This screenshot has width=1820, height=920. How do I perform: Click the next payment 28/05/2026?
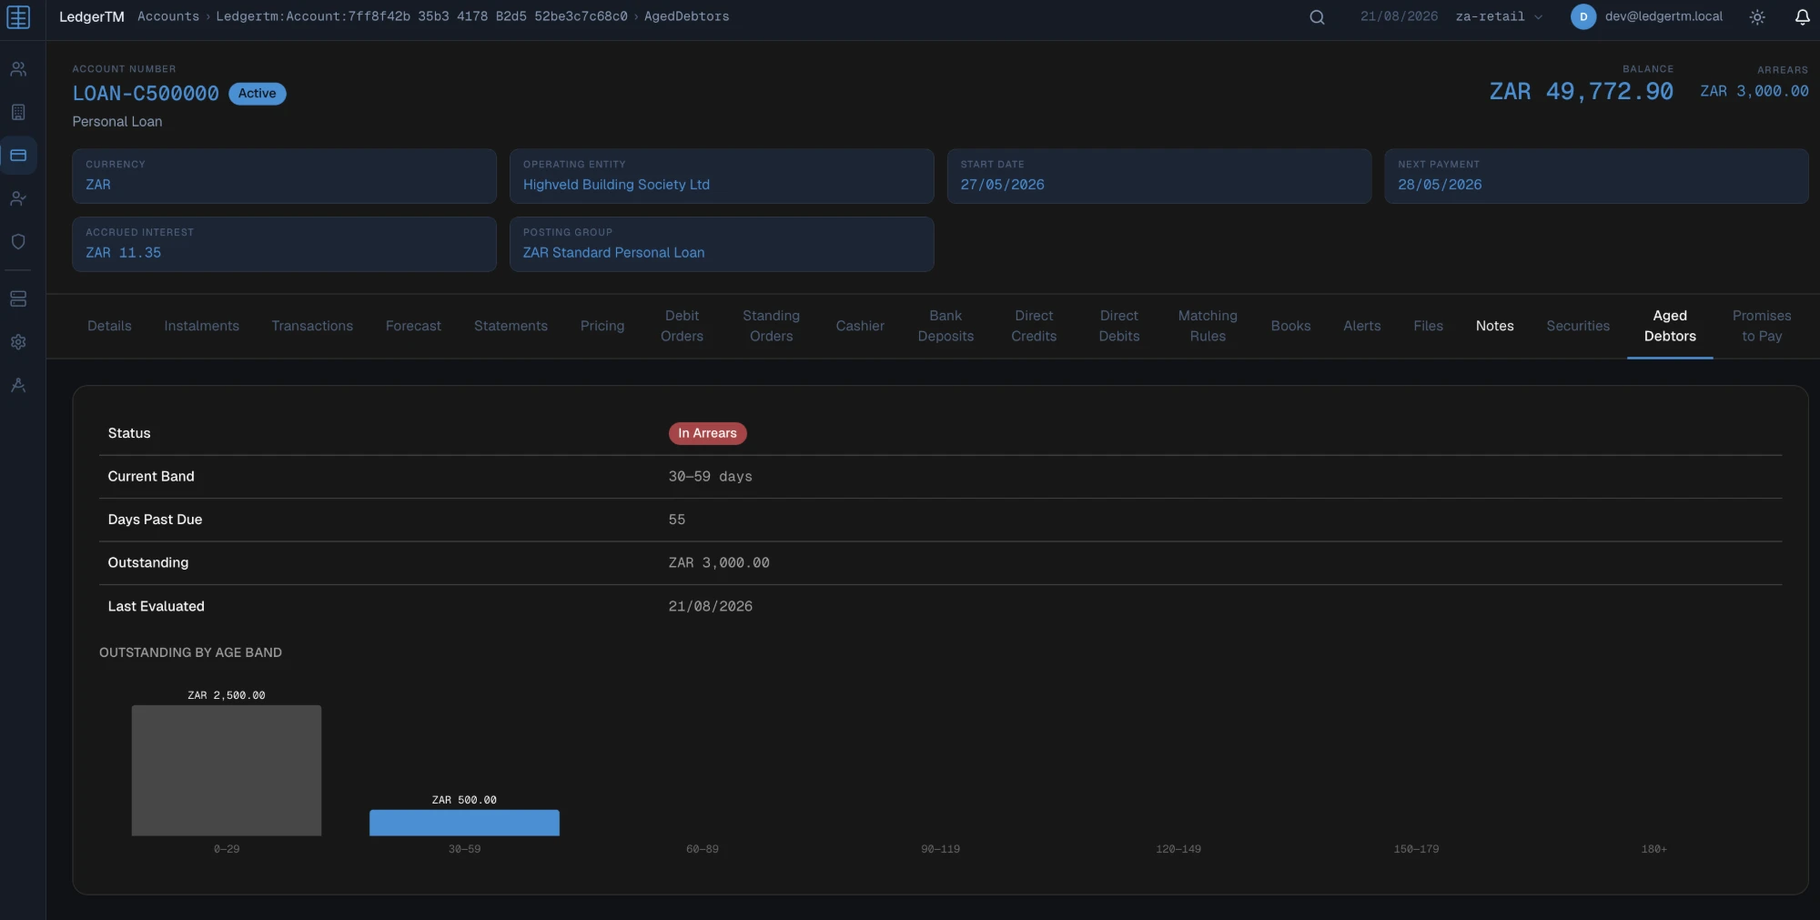tap(1440, 185)
